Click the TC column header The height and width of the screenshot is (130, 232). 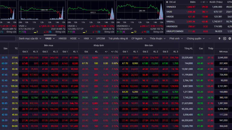point(16,48)
